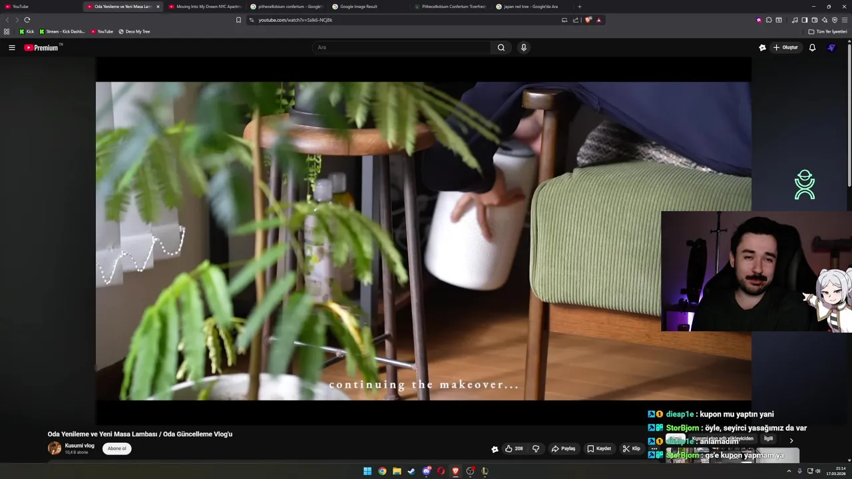Open Opera from taskbar
Viewport: 852px width, 479px height.
(441, 471)
